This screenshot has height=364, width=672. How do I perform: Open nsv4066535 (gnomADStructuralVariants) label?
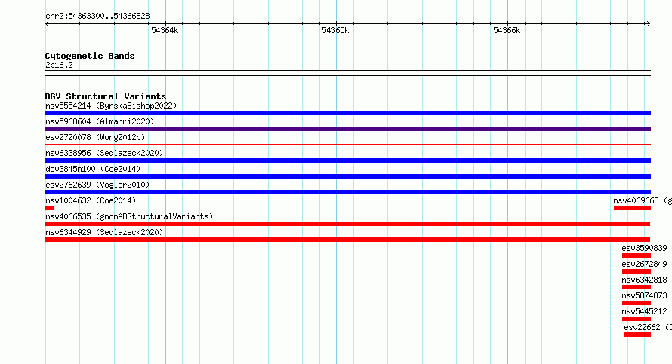129,216
